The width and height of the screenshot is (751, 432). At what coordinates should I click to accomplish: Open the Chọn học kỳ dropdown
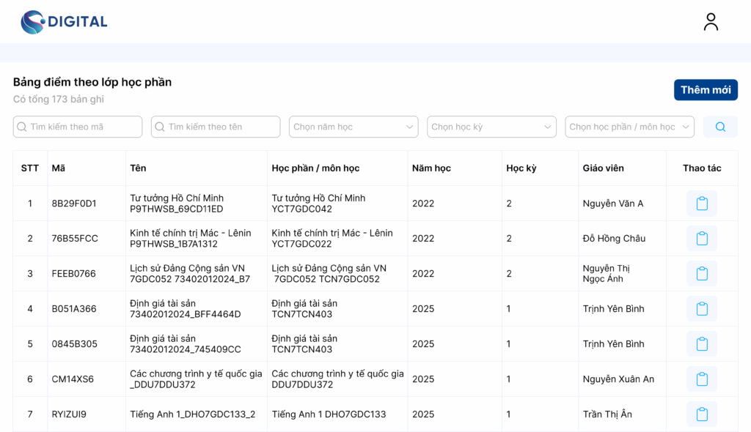coord(491,127)
